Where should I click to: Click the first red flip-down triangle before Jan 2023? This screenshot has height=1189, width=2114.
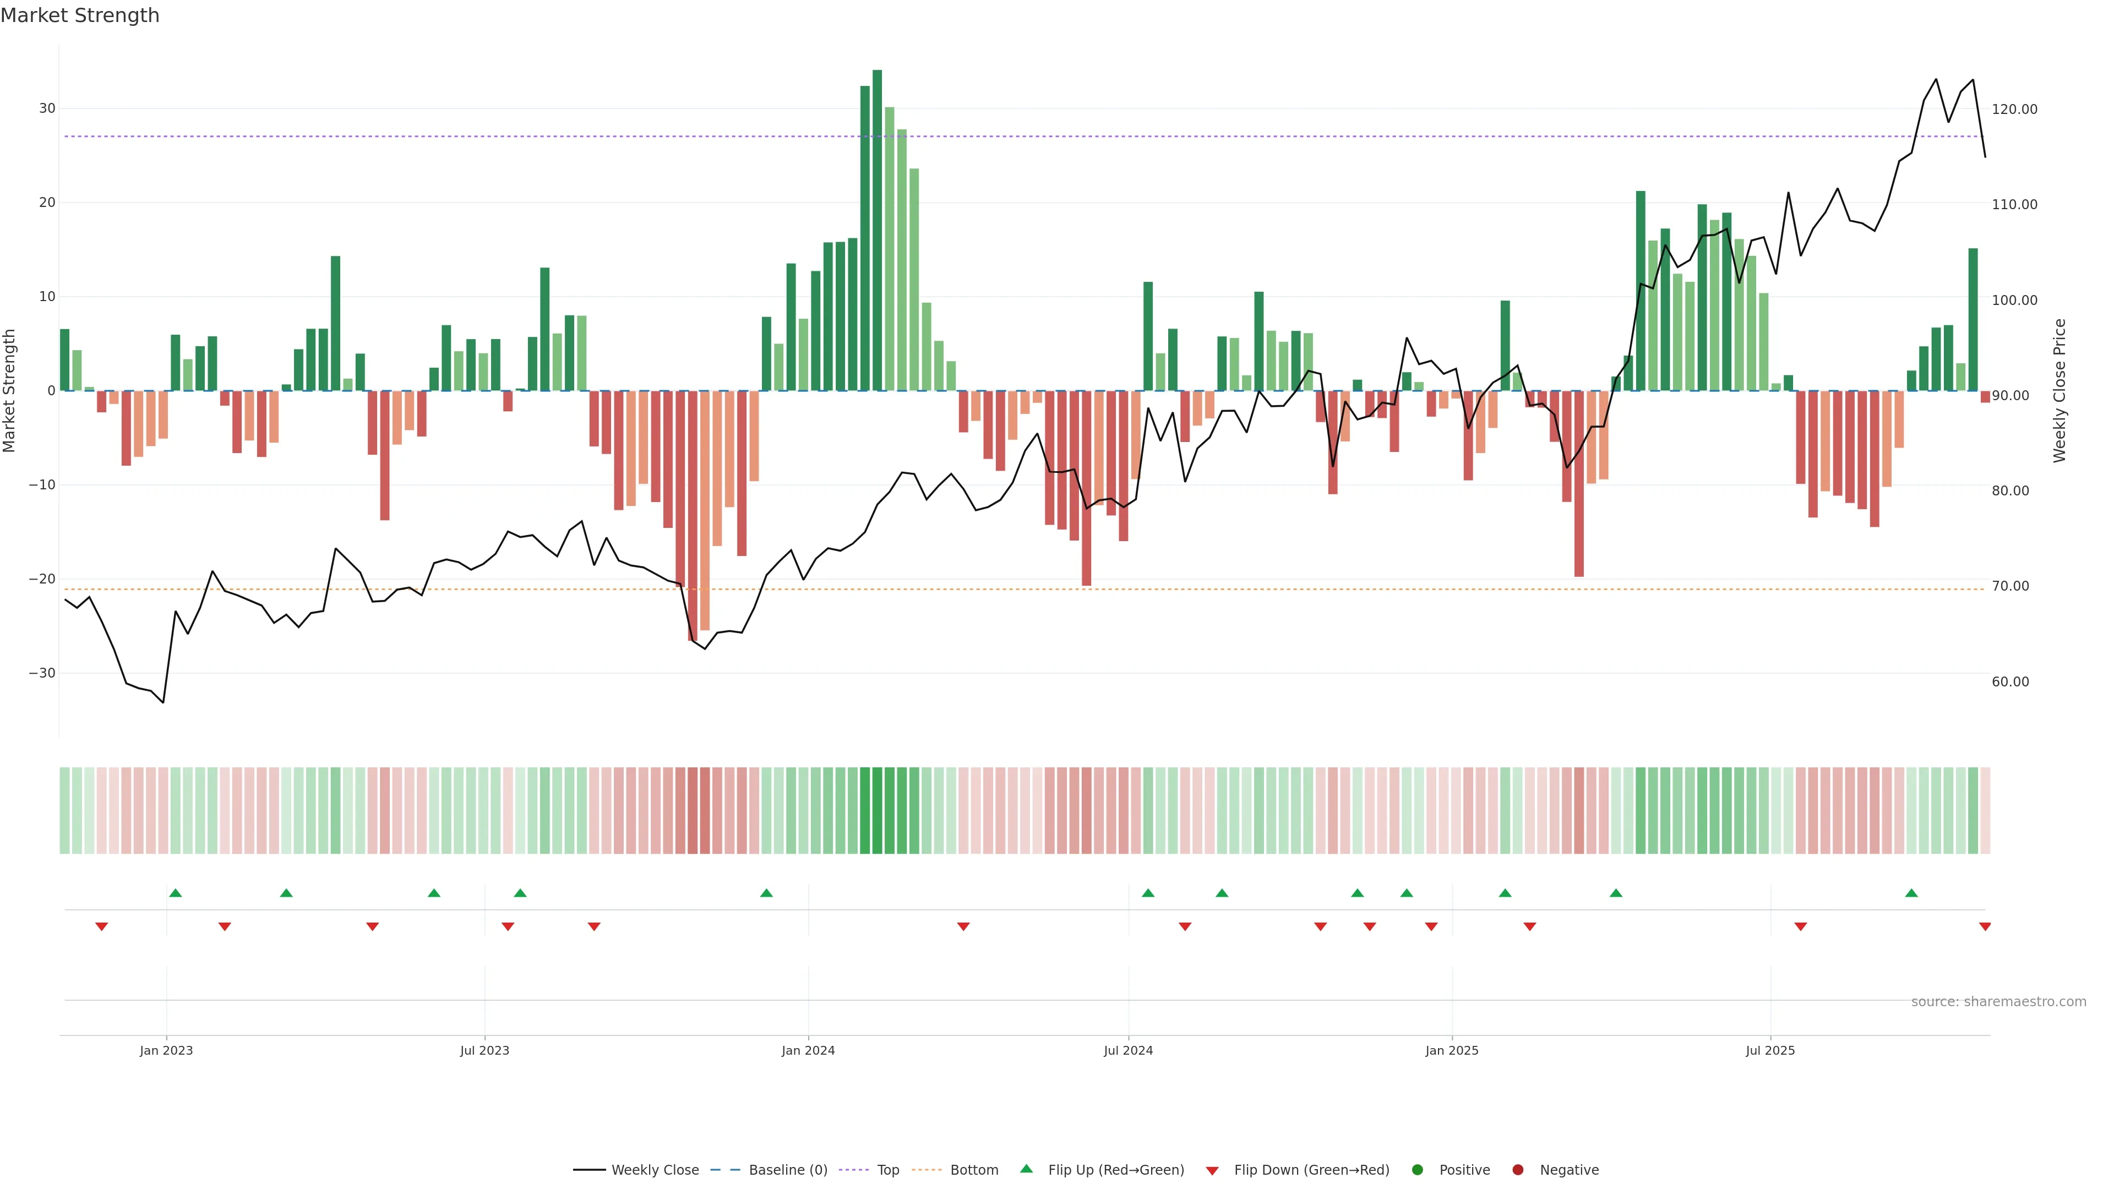(102, 926)
